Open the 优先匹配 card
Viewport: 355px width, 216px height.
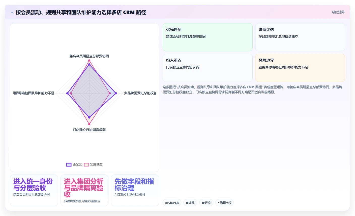coord(208,37)
